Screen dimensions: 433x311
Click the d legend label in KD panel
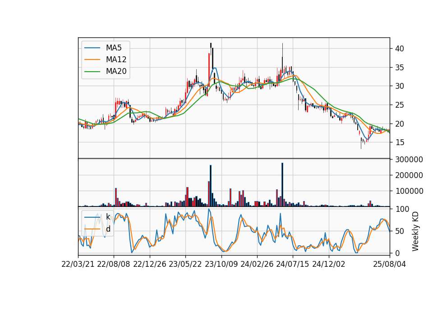click(108, 229)
